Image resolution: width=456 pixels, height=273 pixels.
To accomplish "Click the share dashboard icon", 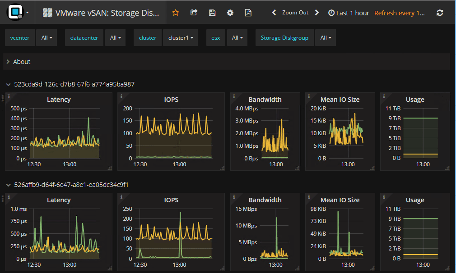I will (x=194, y=13).
